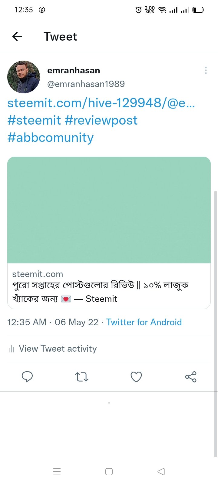Tap the share icon
This screenshot has width=218, height=485.
pos(191,377)
